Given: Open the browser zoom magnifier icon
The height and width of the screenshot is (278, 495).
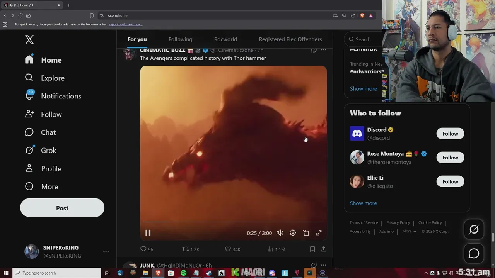Looking at the screenshot, I should [x=344, y=15].
